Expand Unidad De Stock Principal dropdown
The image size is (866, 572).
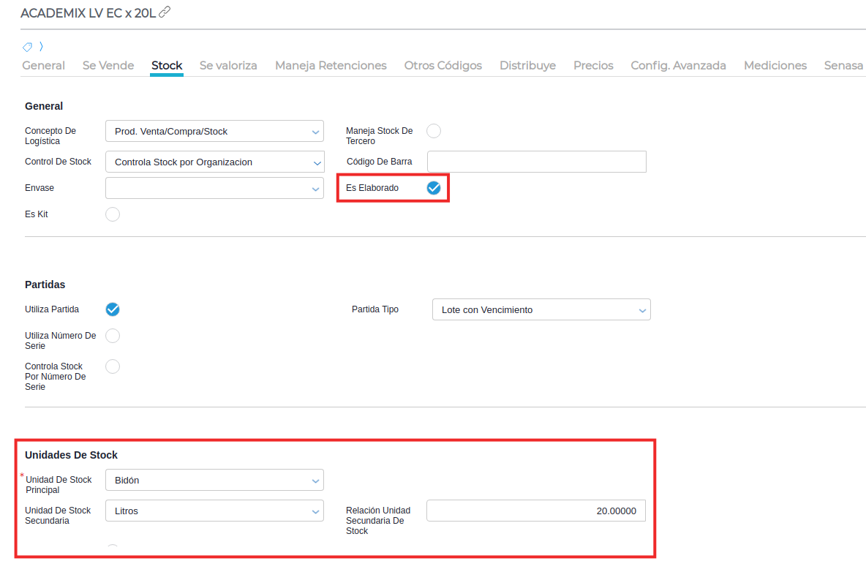coord(214,481)
